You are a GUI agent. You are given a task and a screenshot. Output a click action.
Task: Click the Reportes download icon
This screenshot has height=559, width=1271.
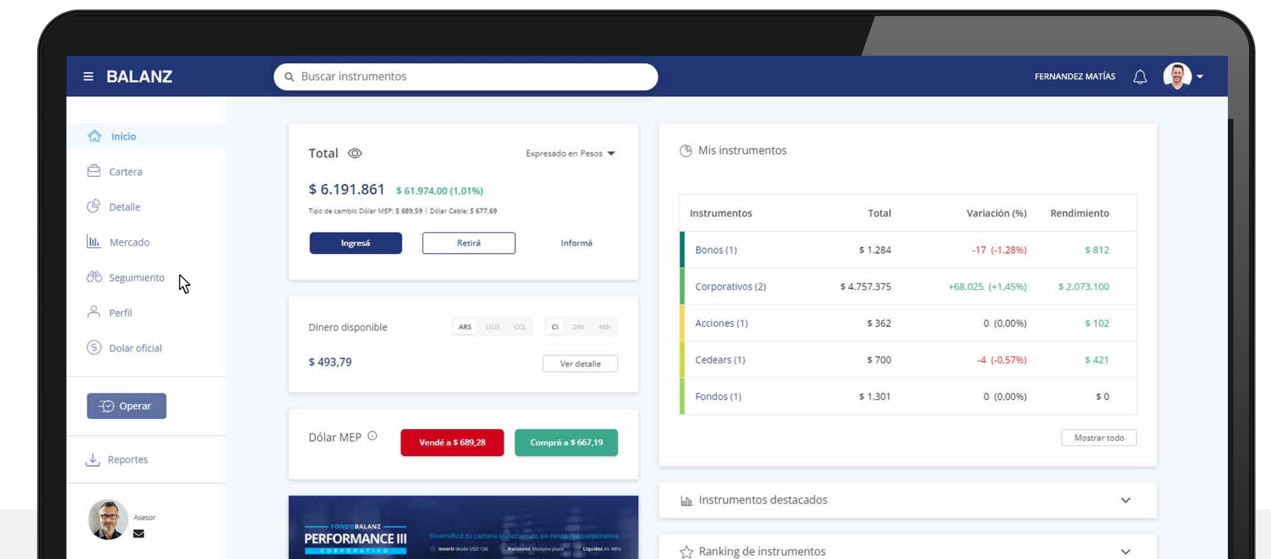click(93, 459)
